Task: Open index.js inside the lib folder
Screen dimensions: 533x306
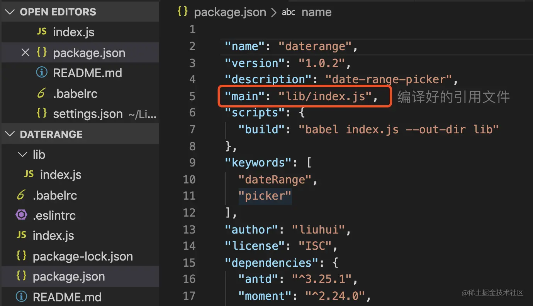Action: click(61, 175)
